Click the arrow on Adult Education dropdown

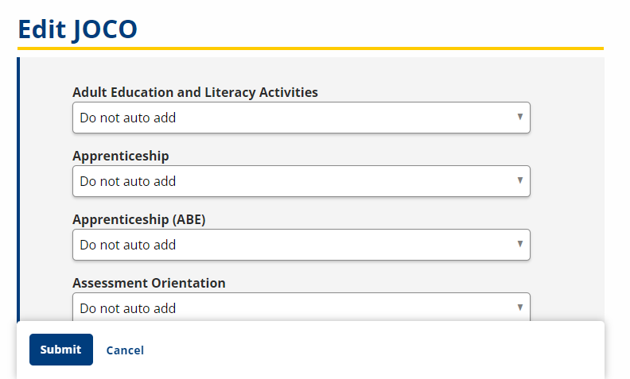519,117
